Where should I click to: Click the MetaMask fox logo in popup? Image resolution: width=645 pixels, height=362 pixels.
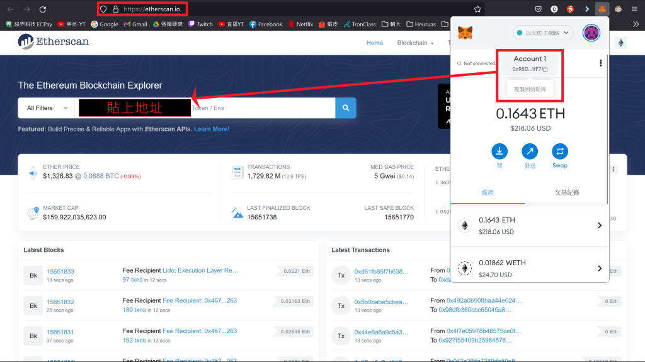(465, 33)
